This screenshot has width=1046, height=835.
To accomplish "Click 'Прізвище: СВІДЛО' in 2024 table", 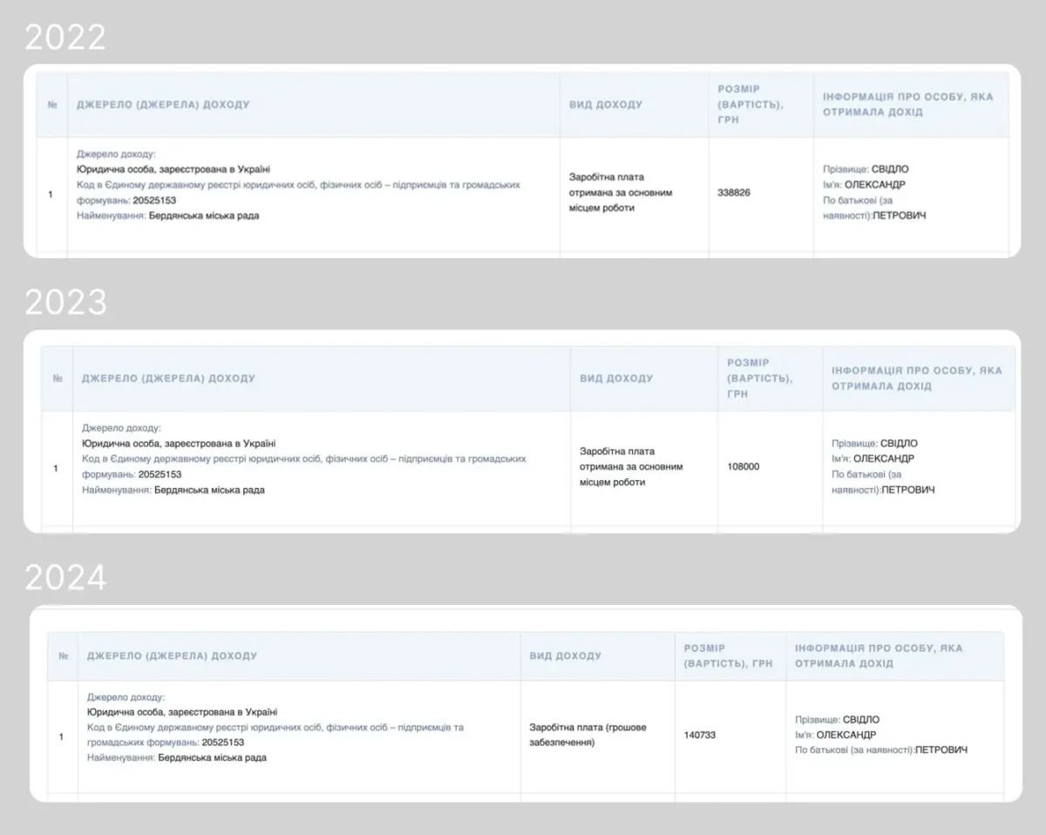I will coord(837,720).
